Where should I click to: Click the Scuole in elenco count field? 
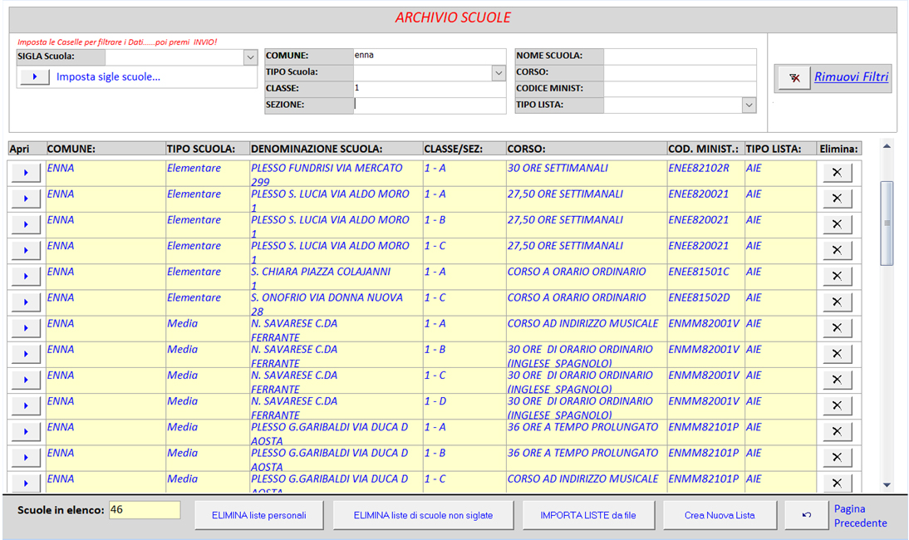pyautogui.click(x=145, y=510)
